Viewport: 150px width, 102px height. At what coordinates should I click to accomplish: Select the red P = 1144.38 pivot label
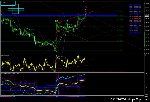pos(135,19)
